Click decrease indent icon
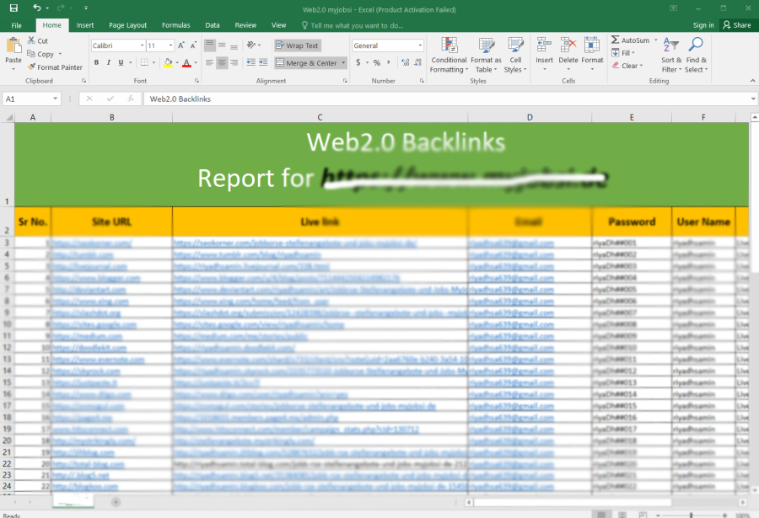Screen dimensions: 759x518 [x=250, y=62]
